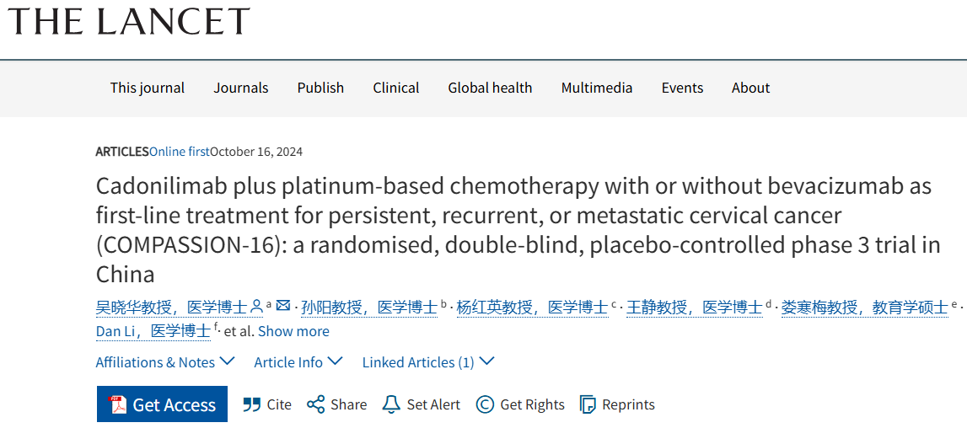Click Show more authors link
This screenshot has height=428, width=967.
[293, 331]
